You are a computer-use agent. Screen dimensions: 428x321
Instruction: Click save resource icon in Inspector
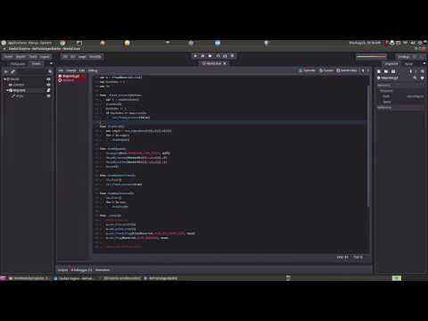tap(393, 71)
